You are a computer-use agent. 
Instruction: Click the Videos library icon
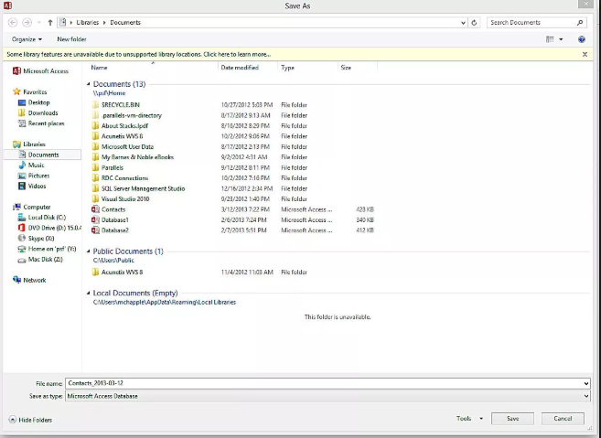(22, 186)
